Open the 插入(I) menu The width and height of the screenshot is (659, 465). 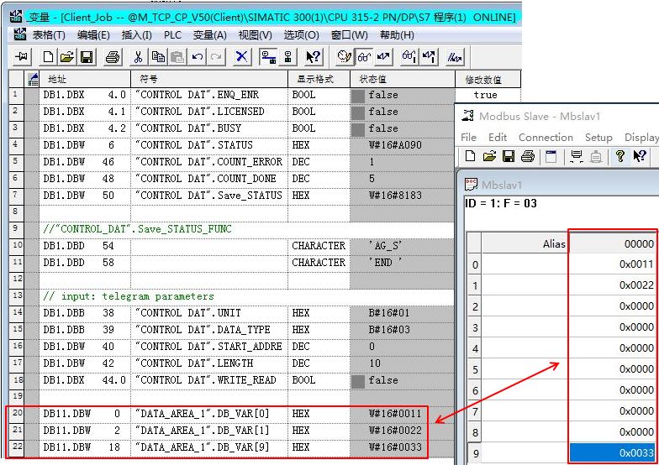click(136, 35)
